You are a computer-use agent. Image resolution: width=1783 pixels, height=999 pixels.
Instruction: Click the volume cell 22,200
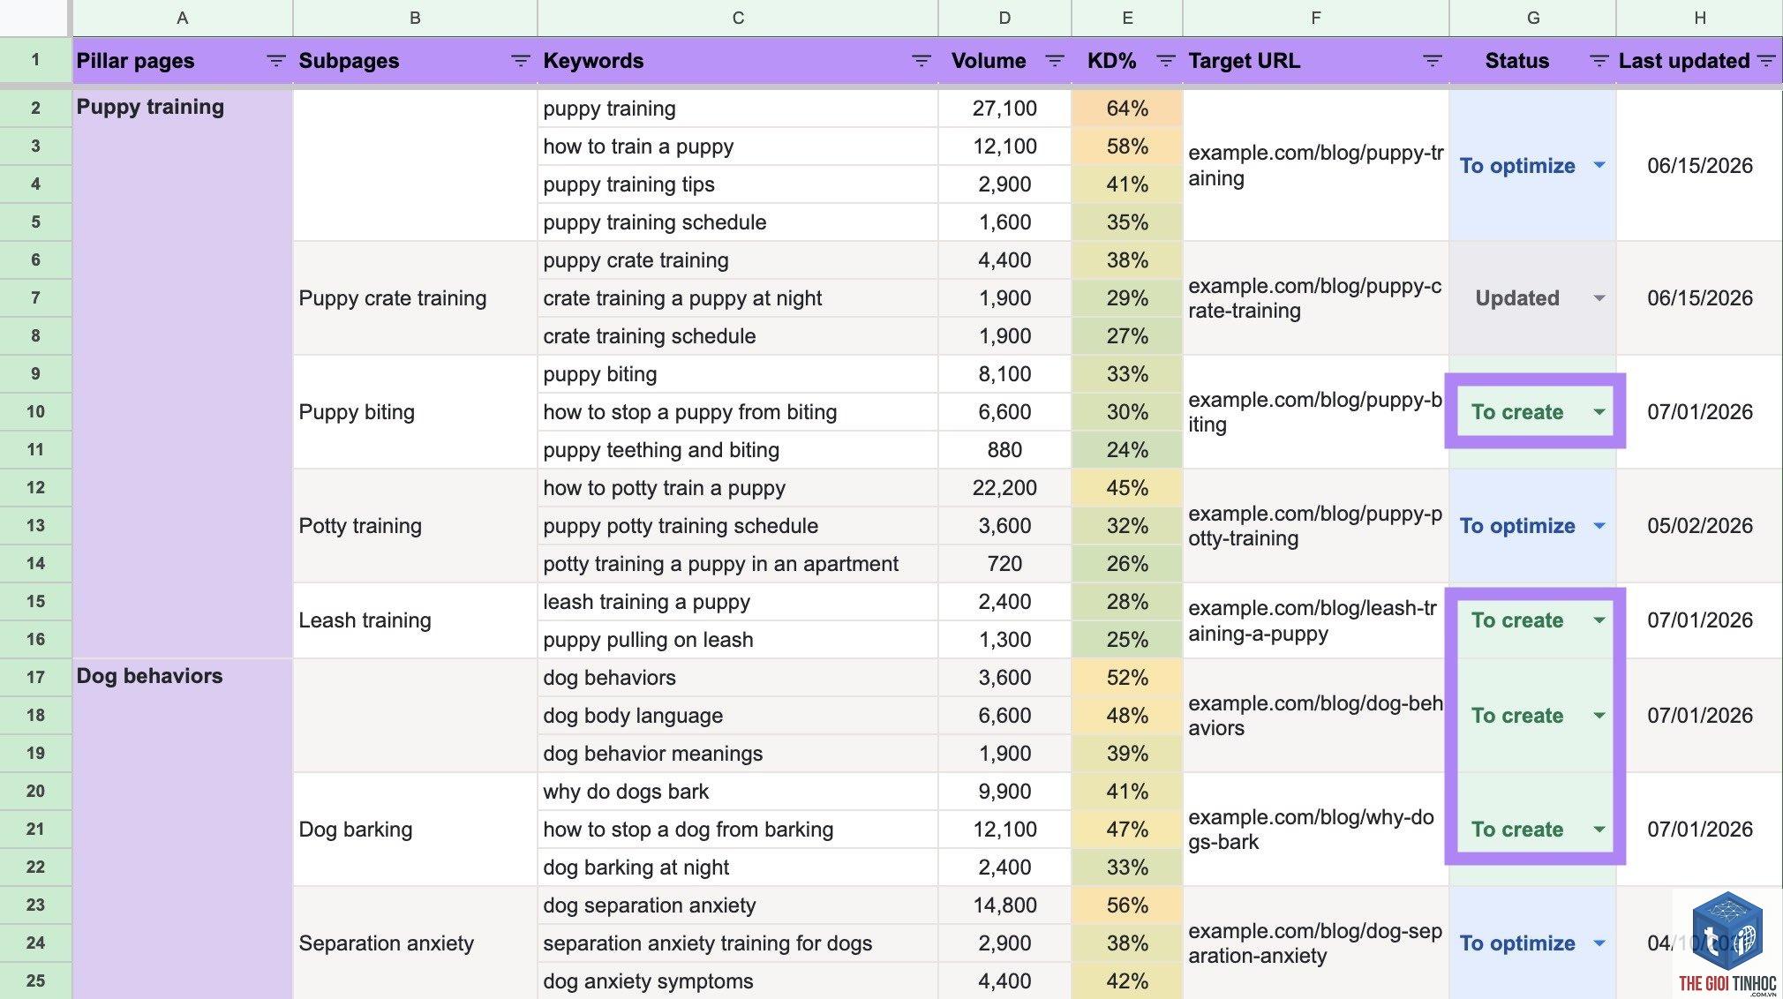(x=1004, y=488)
